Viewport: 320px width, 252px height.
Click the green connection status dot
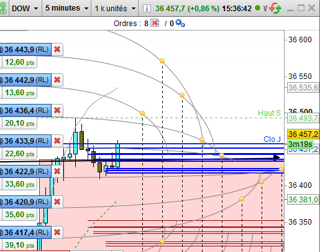point(257,8)
